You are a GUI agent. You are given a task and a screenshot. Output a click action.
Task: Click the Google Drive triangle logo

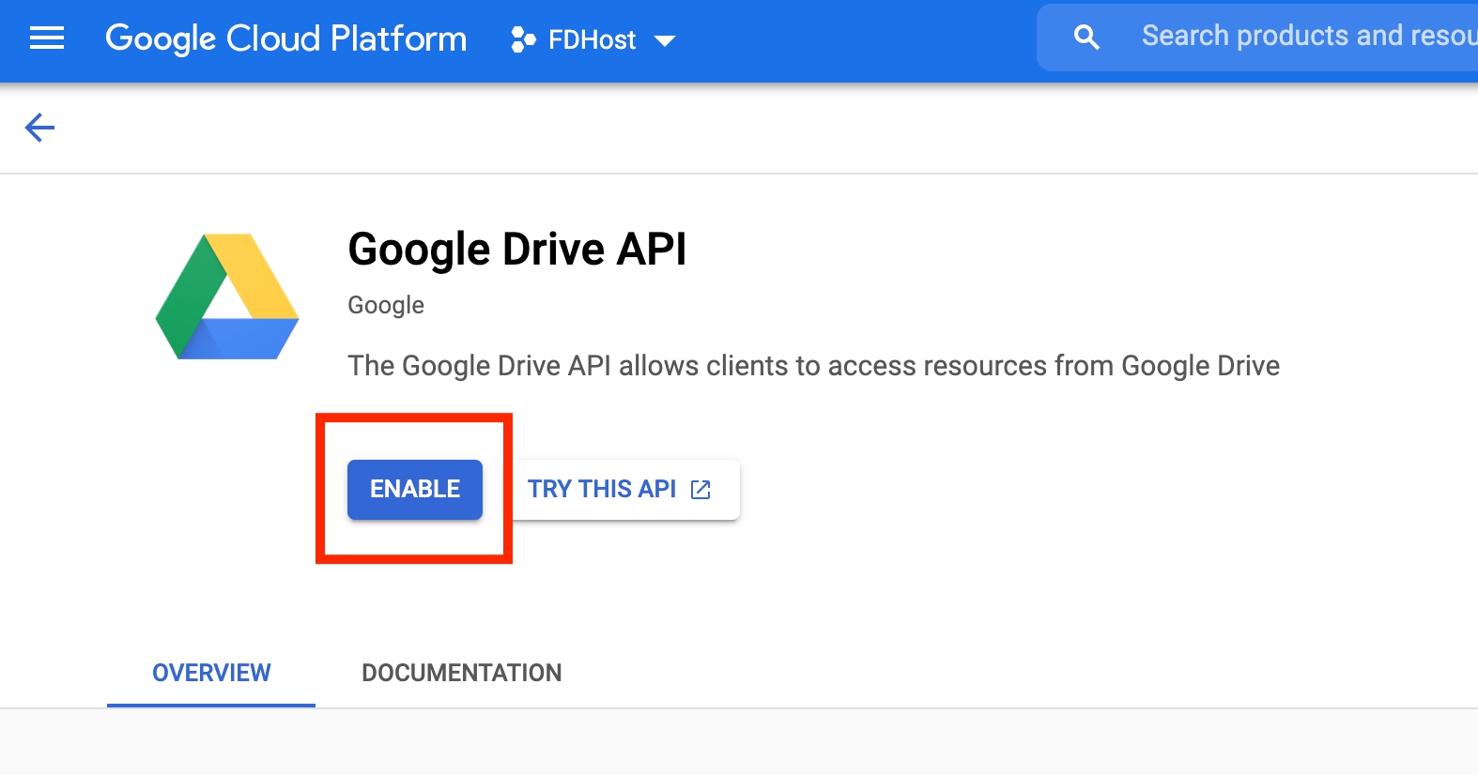coord(227,297)
